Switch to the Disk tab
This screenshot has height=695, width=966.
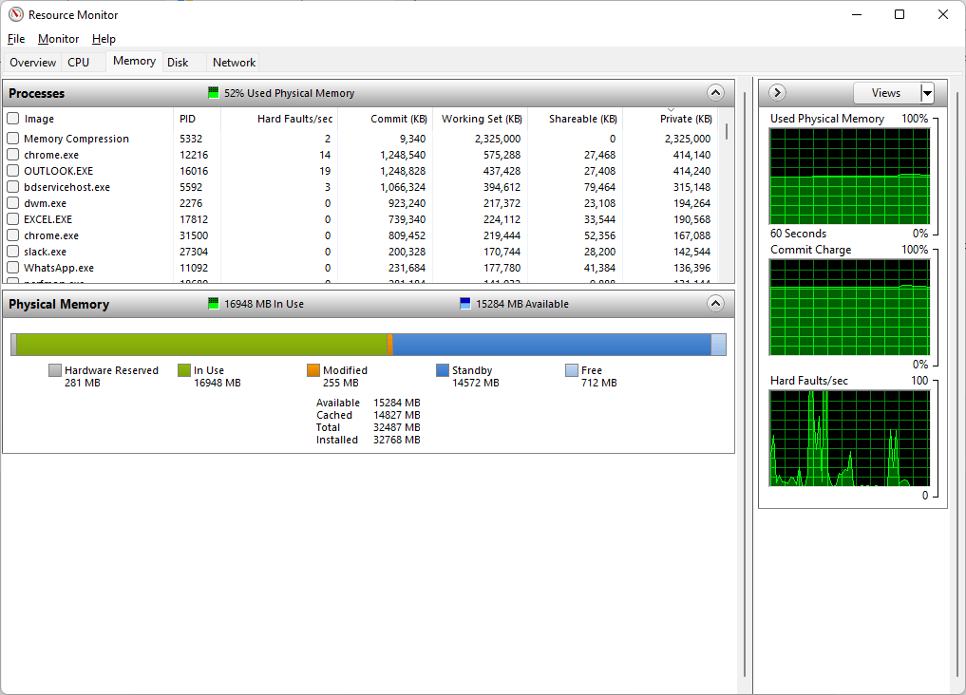coord(178,62)
